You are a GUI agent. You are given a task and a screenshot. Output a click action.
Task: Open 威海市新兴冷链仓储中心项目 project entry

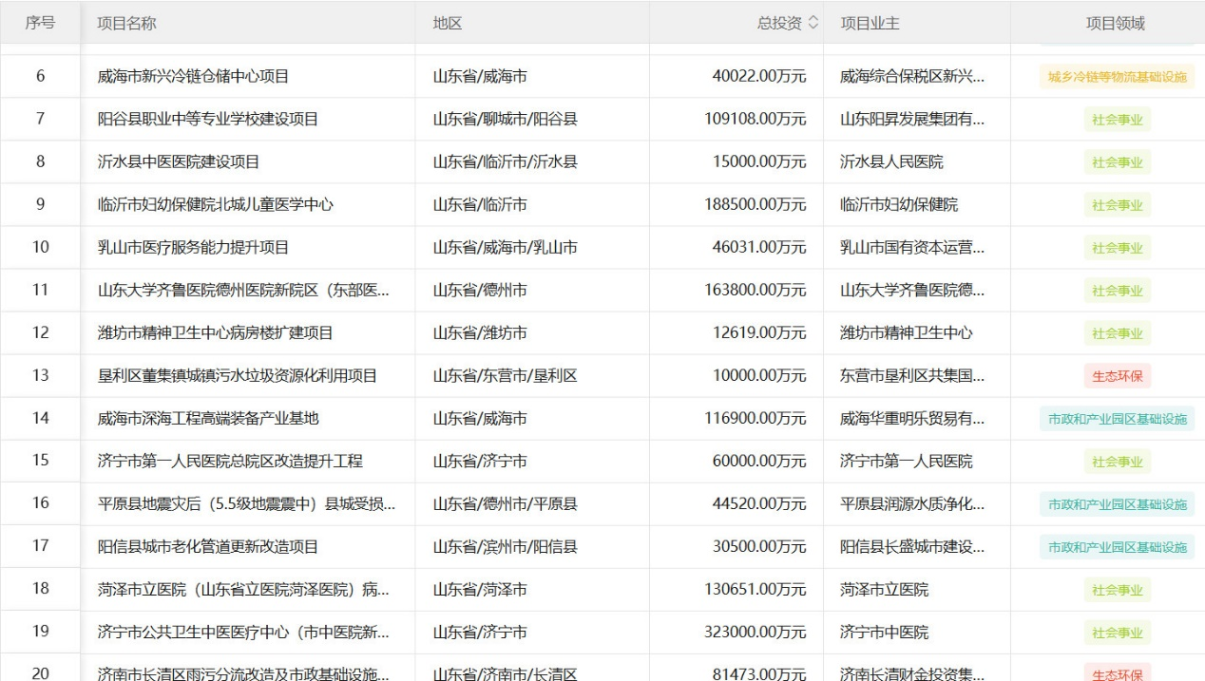193,76
